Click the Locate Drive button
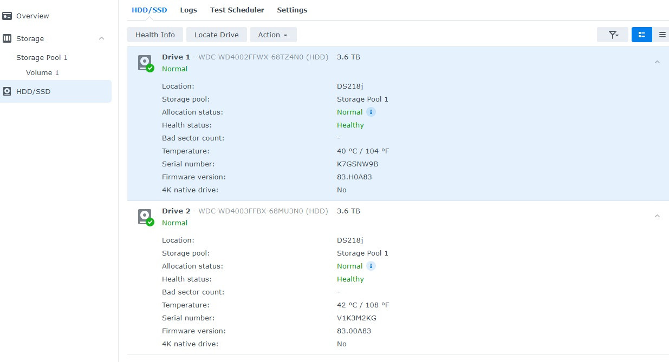669x362 pixels. [x=216, y=34]
